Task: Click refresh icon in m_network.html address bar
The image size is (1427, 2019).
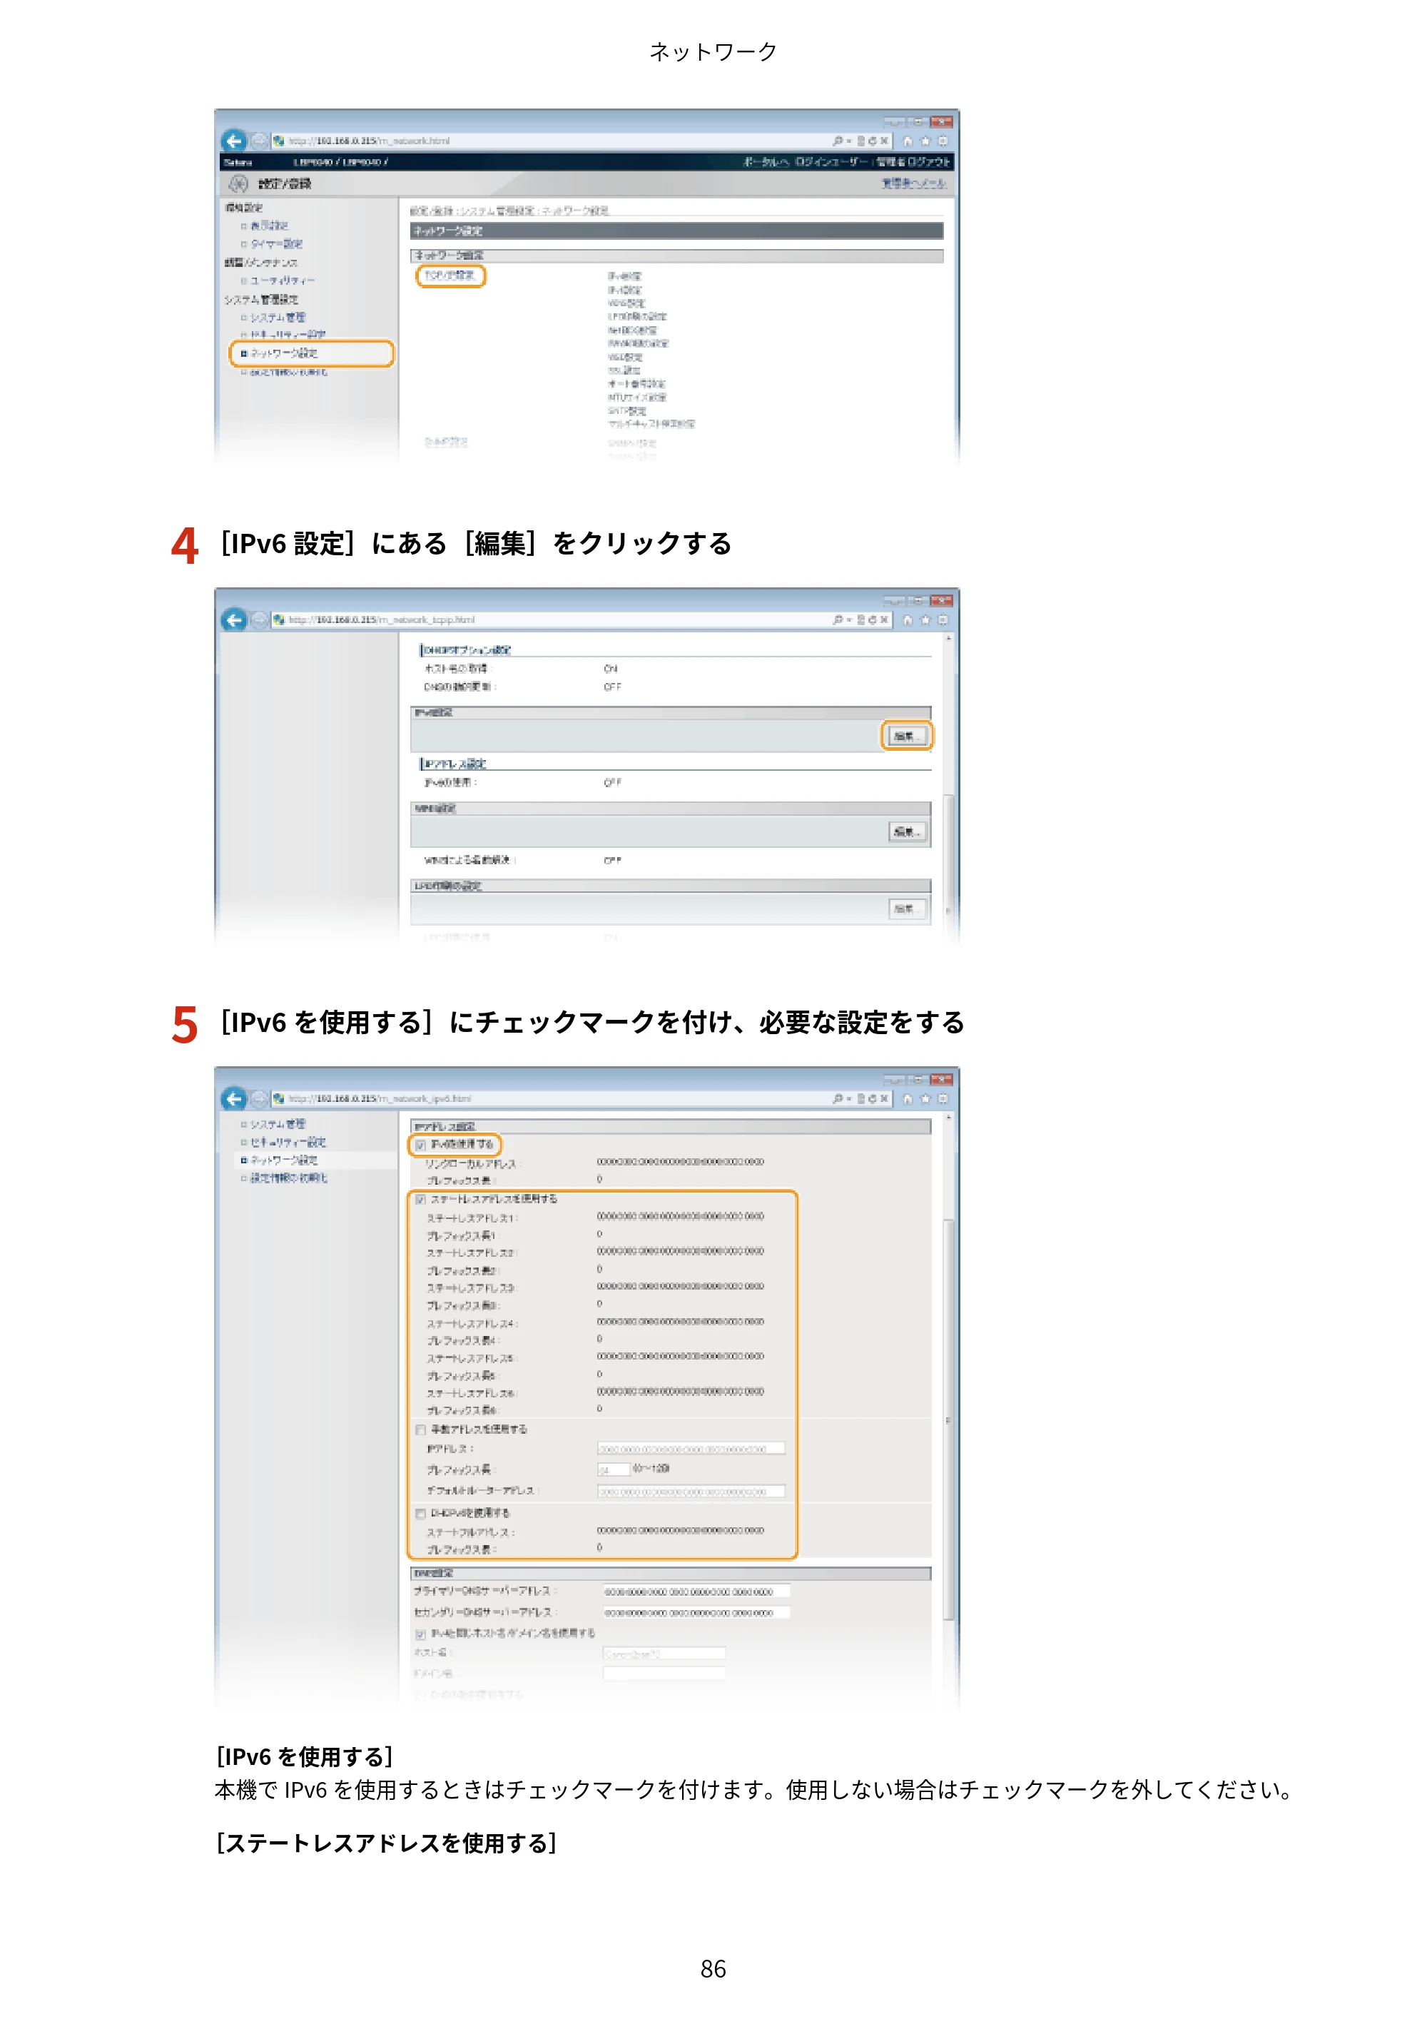Action: click(x=872, y=141)
